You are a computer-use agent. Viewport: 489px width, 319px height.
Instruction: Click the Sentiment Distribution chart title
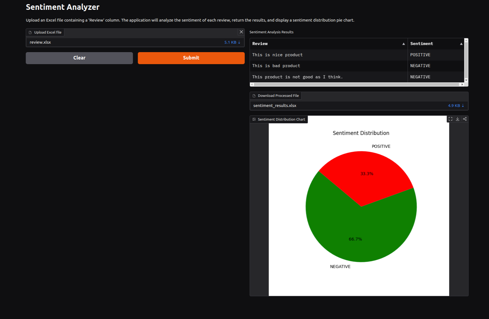pyautogui.click(x=361, y=133)
